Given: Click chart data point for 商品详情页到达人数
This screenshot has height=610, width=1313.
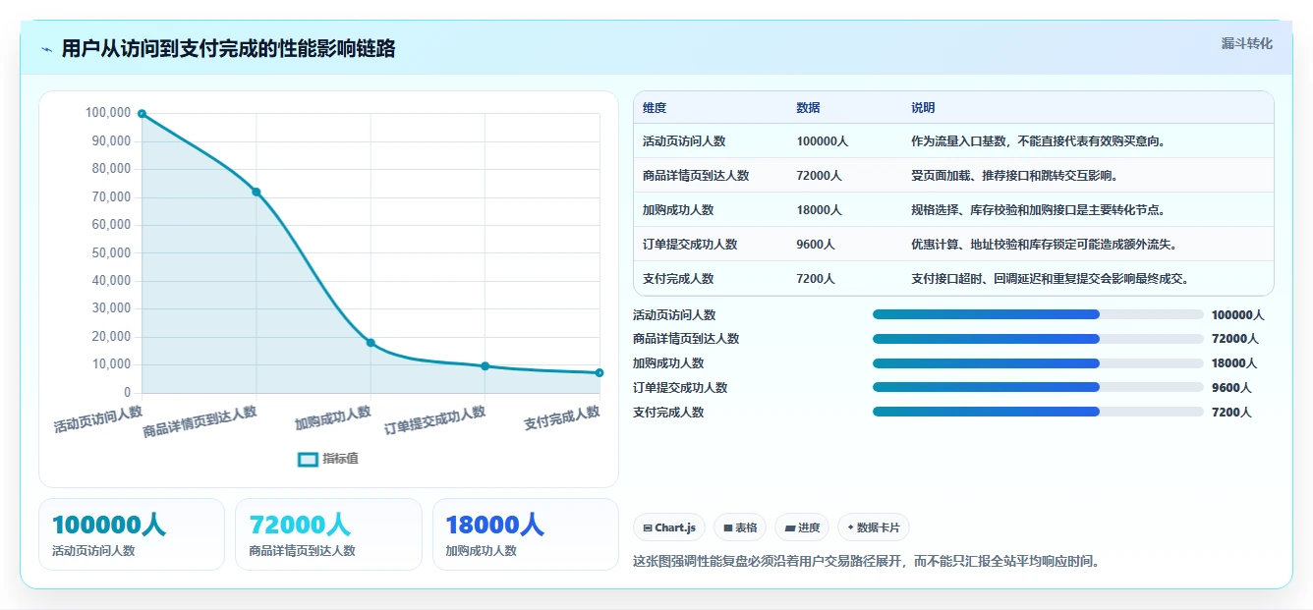Looking at the screenshot, I should click(x=256, y=192).
